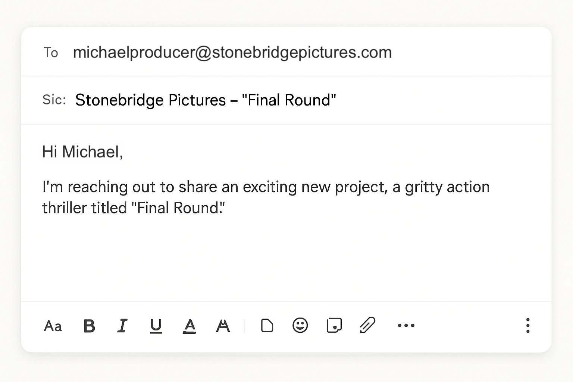Expand more toolbar options with horizontal ellipsis
Viewport: 573px width, 382px height.
406,325
